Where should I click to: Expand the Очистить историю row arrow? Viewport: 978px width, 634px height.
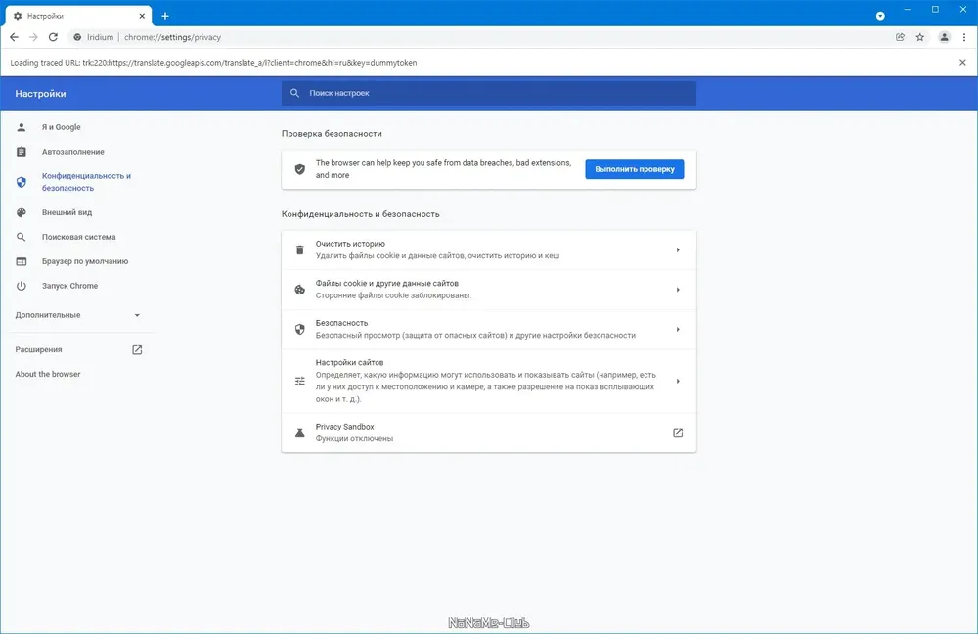coord(678,249)
